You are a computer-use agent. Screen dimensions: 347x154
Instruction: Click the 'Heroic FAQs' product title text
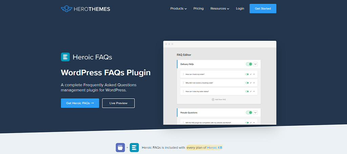[x=92, y=57]
